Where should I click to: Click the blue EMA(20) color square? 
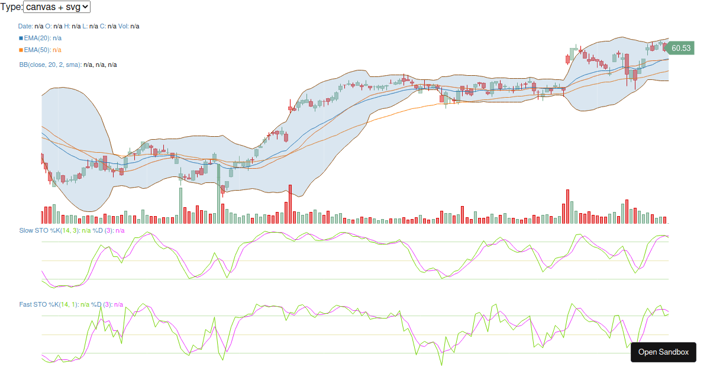tap(21, 38)
